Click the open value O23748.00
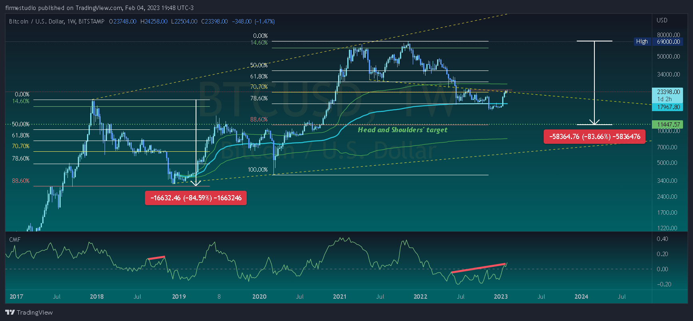This screenshot has height=321, width=693. point(123,22)
